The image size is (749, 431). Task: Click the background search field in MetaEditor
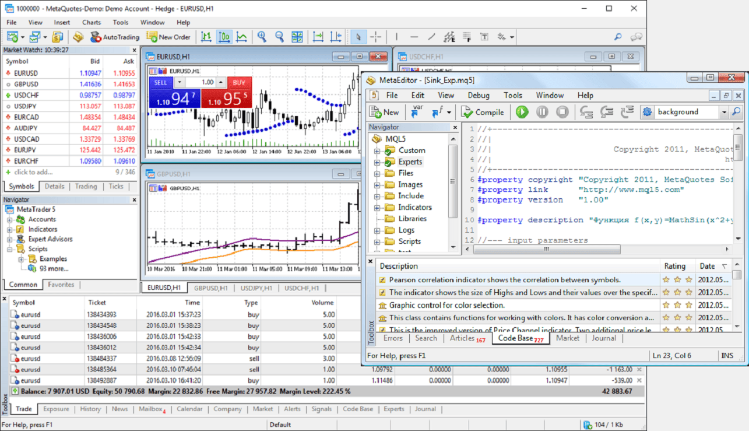687,112
